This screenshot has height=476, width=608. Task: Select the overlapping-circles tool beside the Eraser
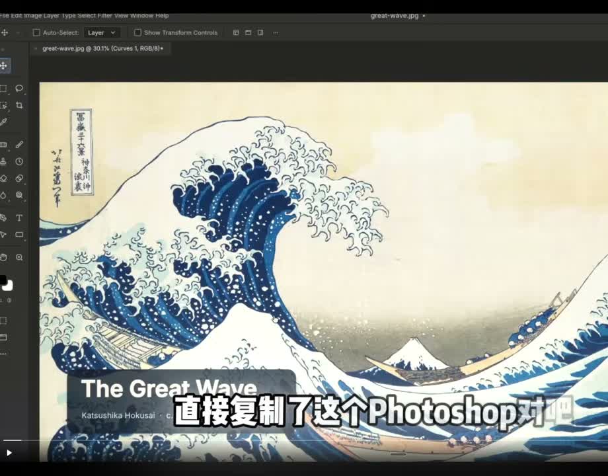(19, 178)
